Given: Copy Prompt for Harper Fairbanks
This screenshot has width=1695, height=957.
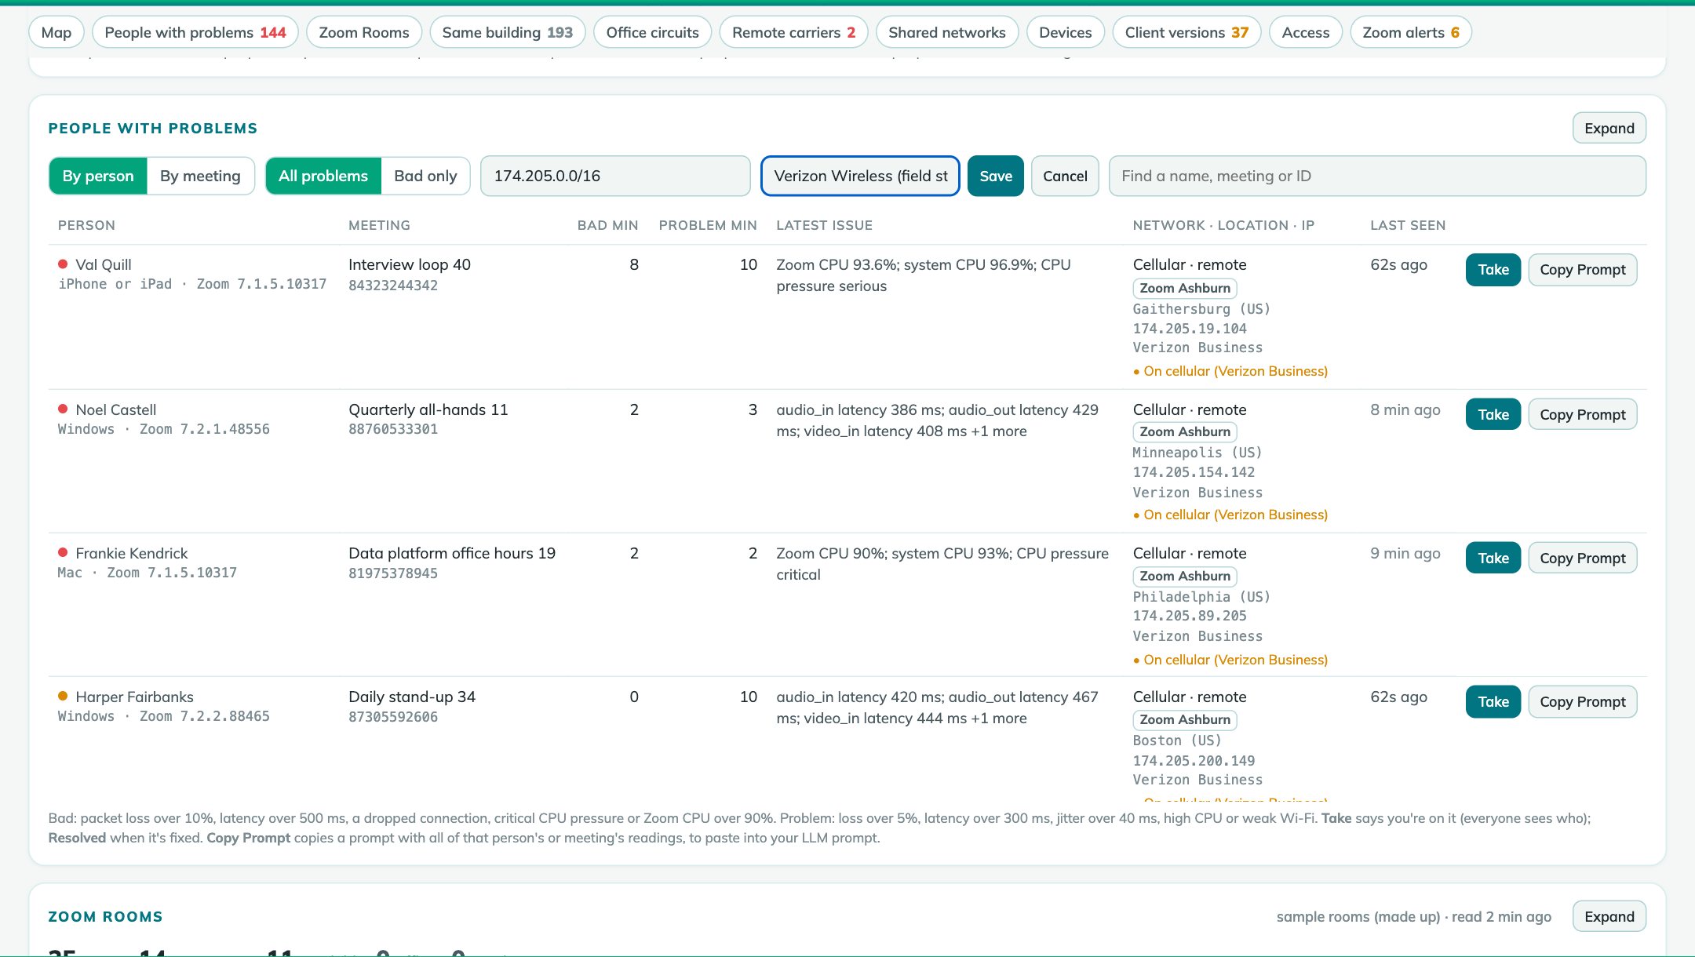Looking at the screenshot, I should click(1582, 701).
